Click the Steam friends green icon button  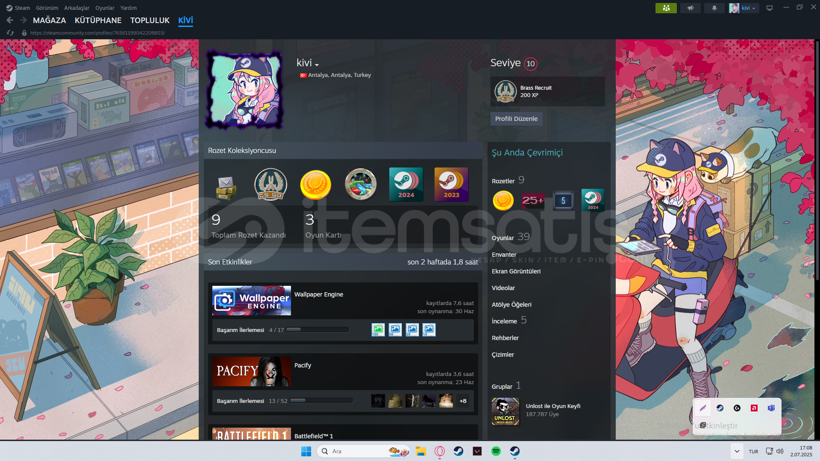(x=666, y=8)
